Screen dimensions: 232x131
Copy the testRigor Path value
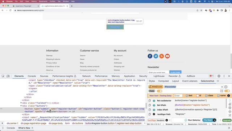pyautogui.click(x=150, y=114)
